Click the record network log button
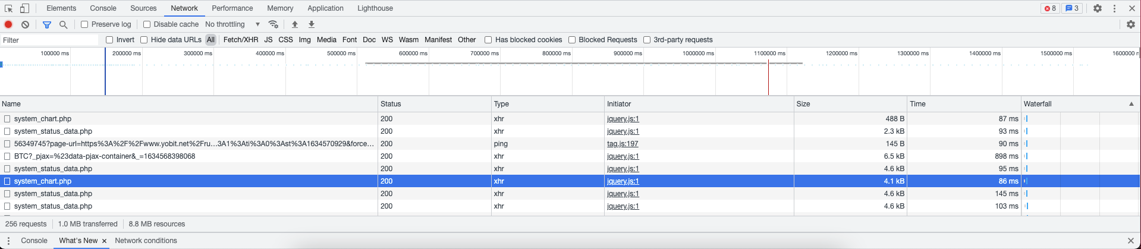Image resolution: width=1141 pixels, height=249 pixels. point(8,24)
